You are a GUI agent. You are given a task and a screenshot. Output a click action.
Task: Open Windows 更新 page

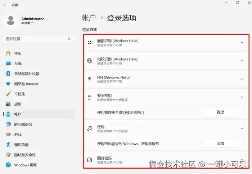click(x=39, y=165)
